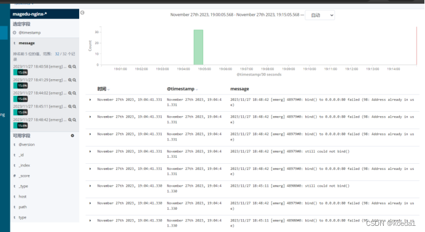Click the 时间 column header text
425x232 pixels.
pyautogui.click(x=101, y=89)
